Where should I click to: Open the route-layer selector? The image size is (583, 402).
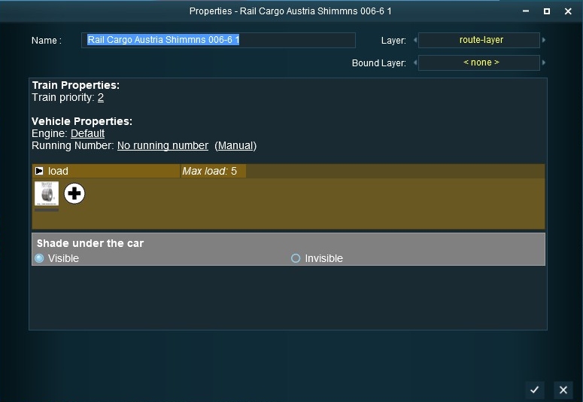click(x=479, y=40)
